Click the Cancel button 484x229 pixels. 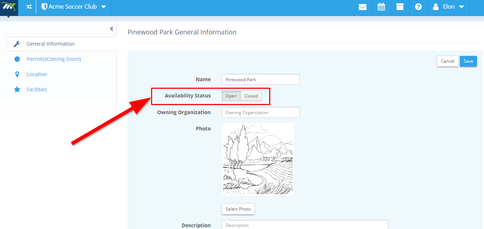447,61
